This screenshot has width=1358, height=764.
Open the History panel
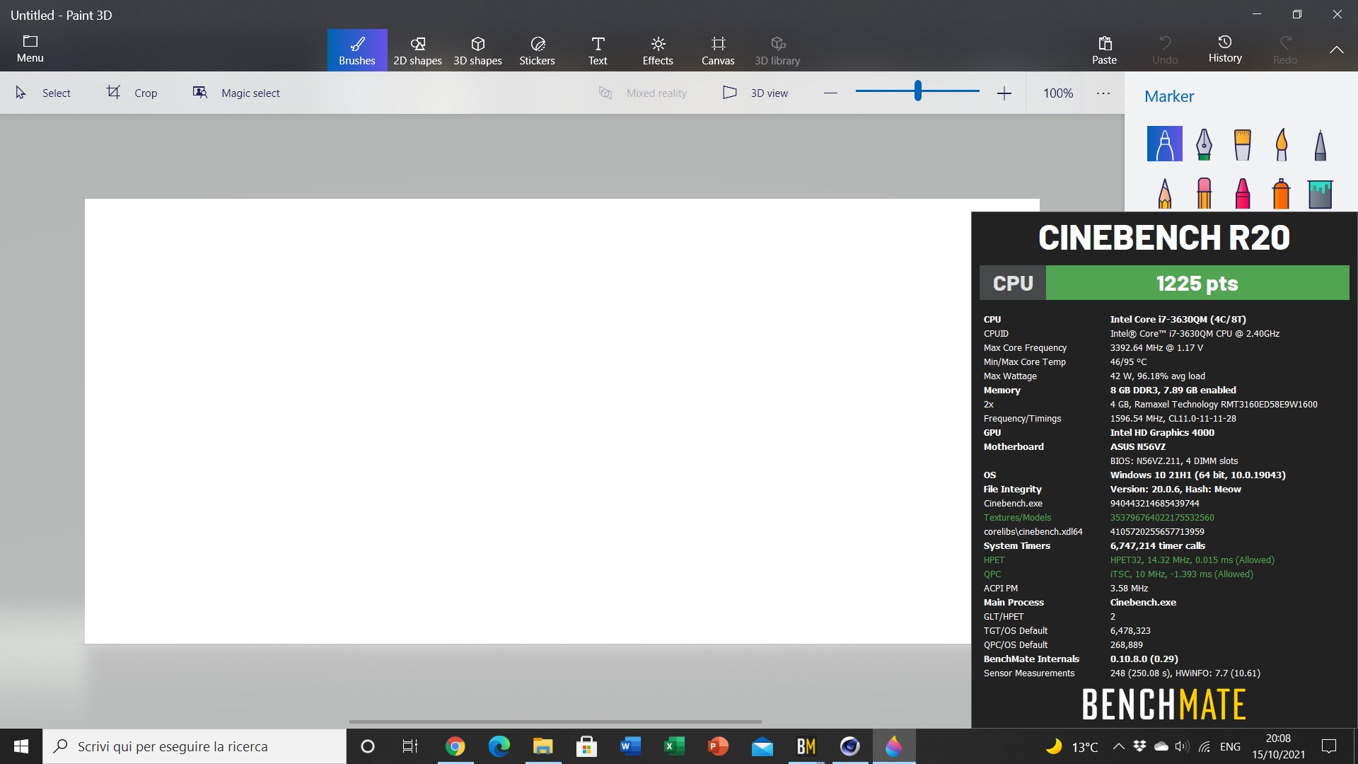click(1225, 49)
